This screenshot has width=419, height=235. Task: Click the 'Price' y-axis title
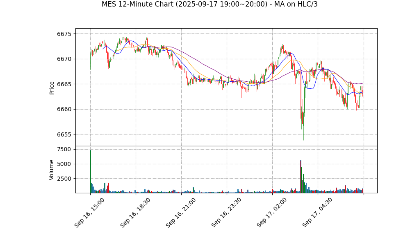[52, 88]
